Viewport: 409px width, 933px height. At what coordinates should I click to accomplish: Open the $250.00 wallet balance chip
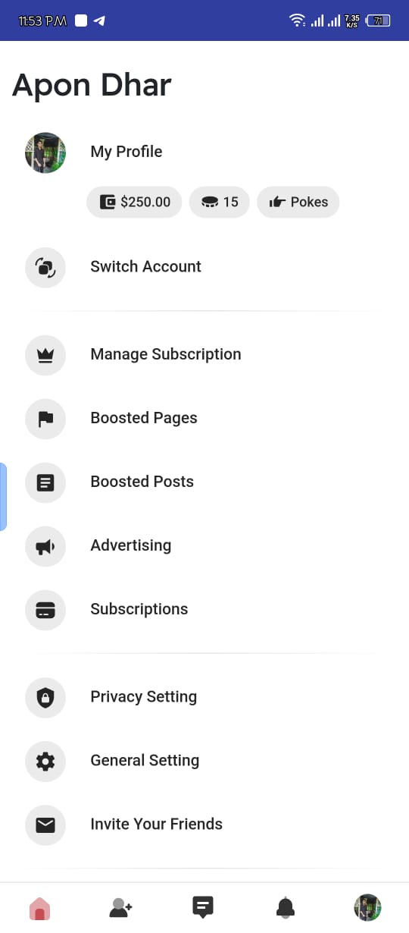point(134,202)
